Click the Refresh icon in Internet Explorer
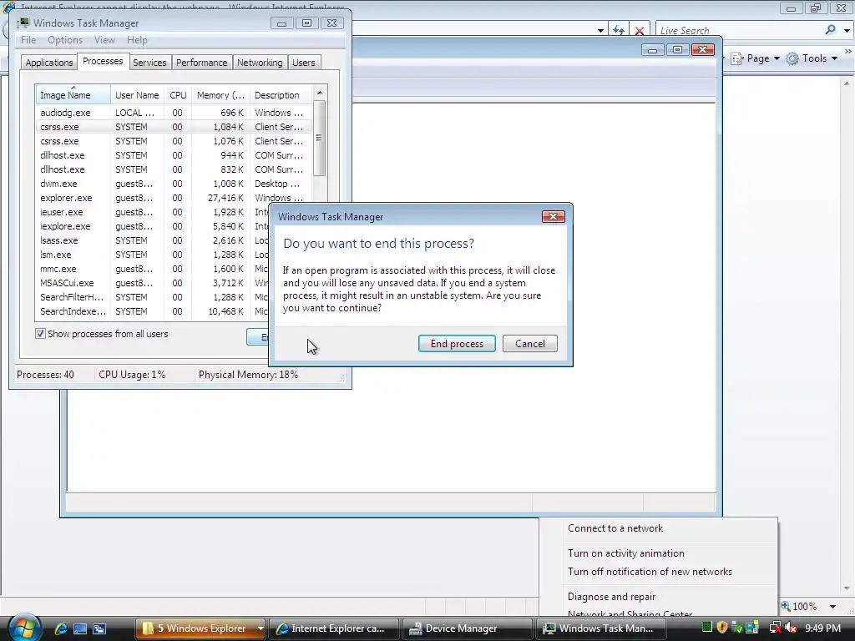Viewport: 855px width, 641px height. [x=619, y=31]
